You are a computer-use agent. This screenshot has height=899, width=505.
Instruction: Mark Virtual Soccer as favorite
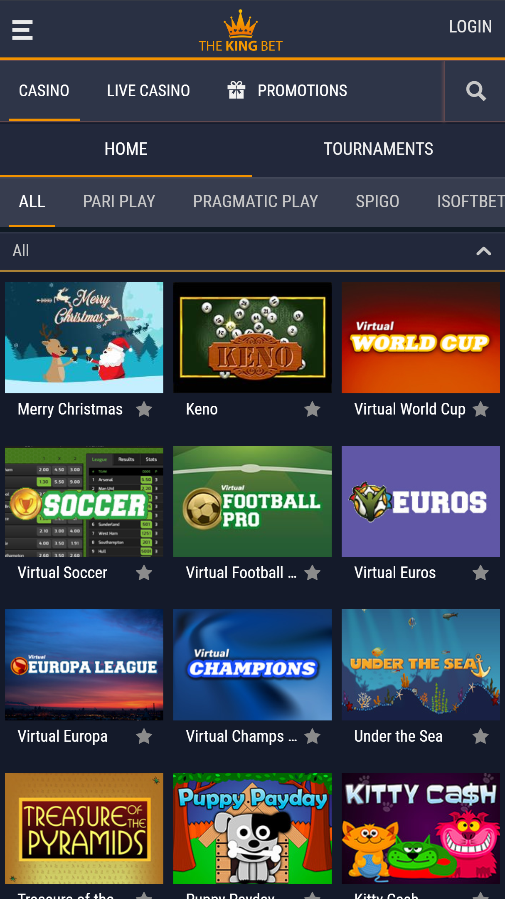144,573
